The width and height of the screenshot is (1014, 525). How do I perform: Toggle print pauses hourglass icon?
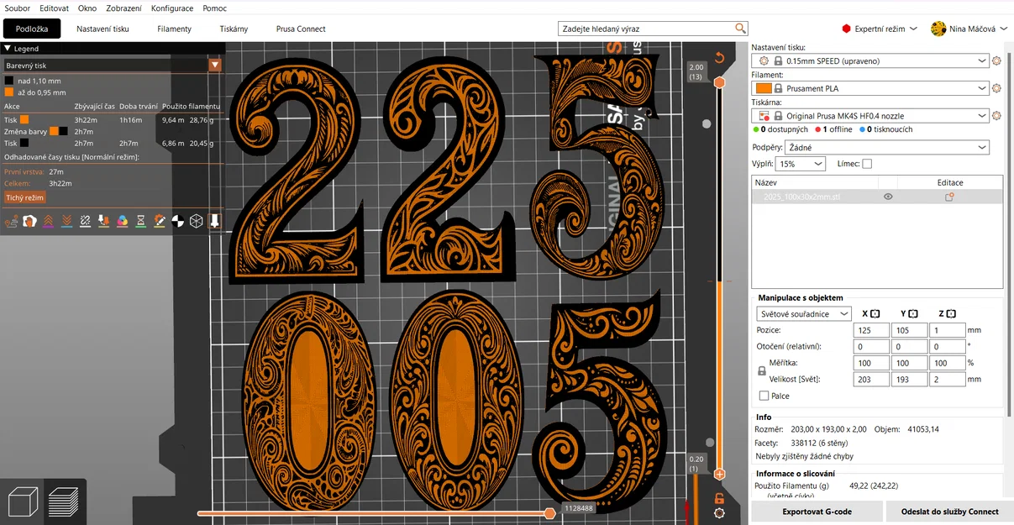point(140,221)
